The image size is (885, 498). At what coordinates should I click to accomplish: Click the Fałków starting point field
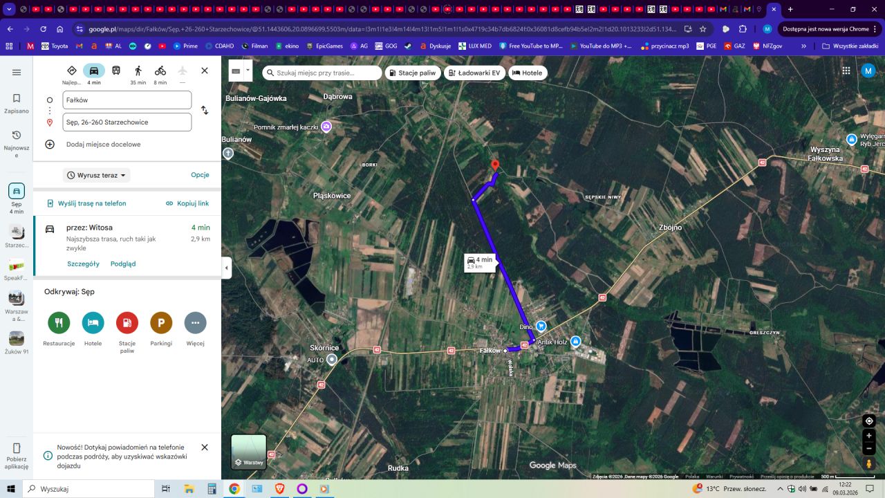pyautogui.click(x=127, y=100)
